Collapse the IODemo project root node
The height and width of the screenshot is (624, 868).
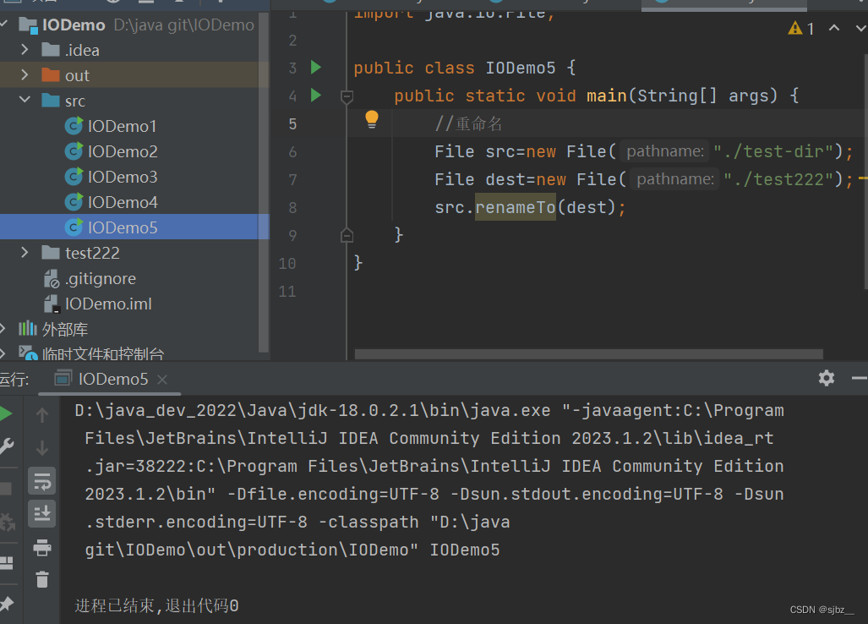(x=4, y=25)
